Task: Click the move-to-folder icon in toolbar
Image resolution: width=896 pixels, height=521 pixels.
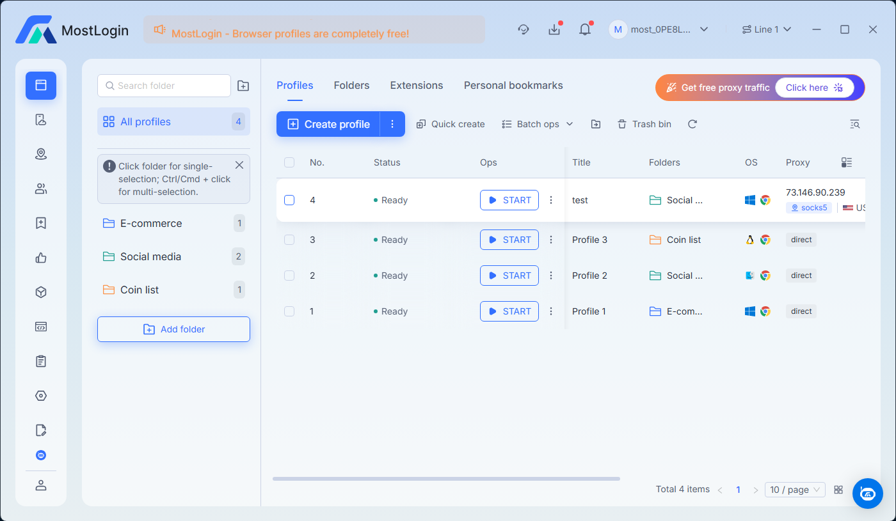Action: tap(596, 124)
